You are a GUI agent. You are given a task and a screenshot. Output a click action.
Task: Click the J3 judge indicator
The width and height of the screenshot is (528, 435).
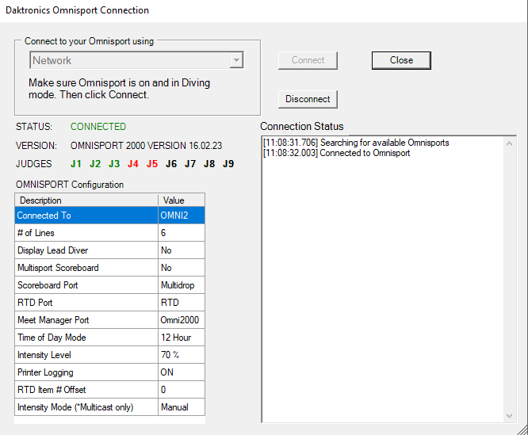click(x=114, y=164)
